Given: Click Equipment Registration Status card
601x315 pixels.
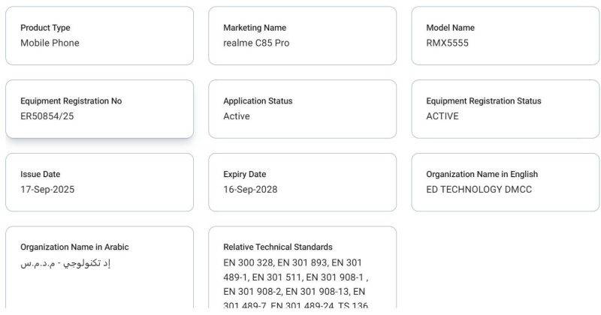Looking at the screenshot, I should click(x=505, y=109).
